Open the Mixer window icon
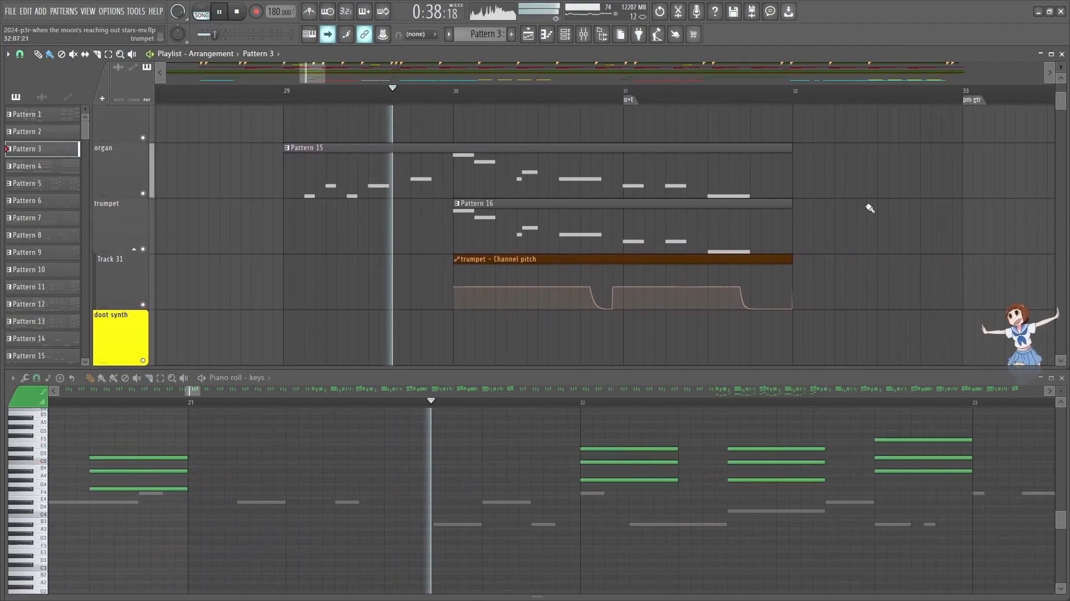Viewport: 1070px width, 601px height. pyautogui.click(x=583, y=35)
